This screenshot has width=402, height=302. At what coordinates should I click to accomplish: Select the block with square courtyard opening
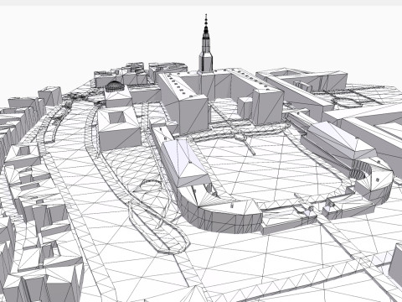(119, 129)
